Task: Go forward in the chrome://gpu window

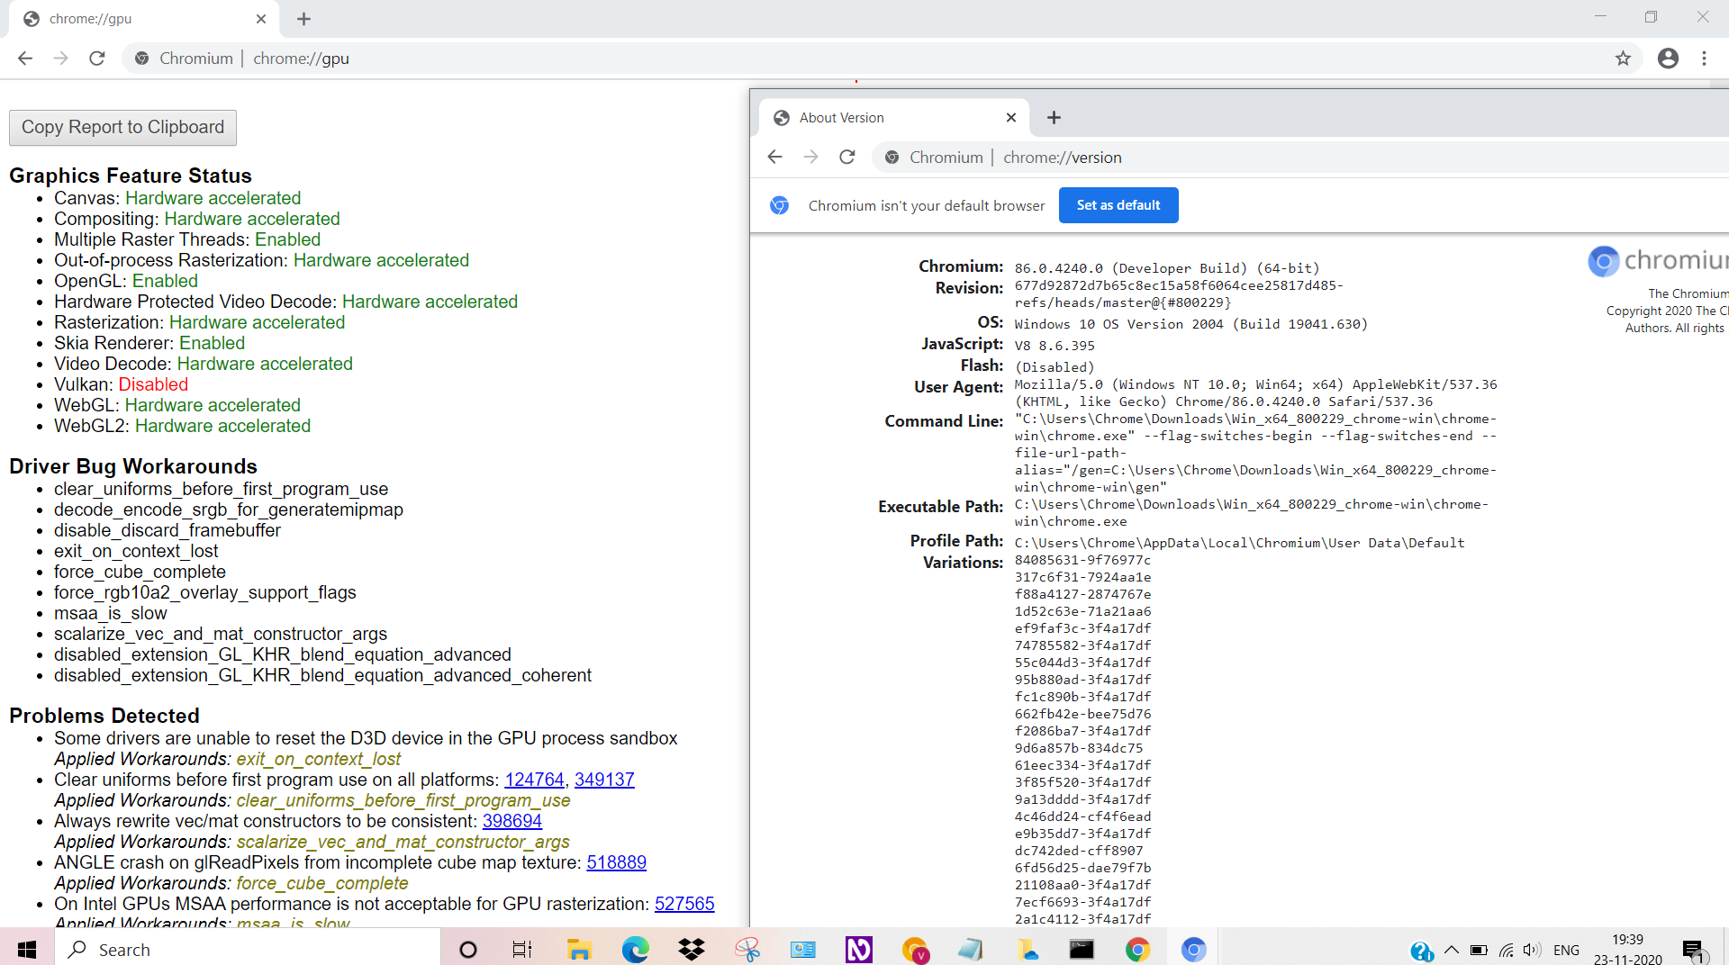Action: (60, 59)
